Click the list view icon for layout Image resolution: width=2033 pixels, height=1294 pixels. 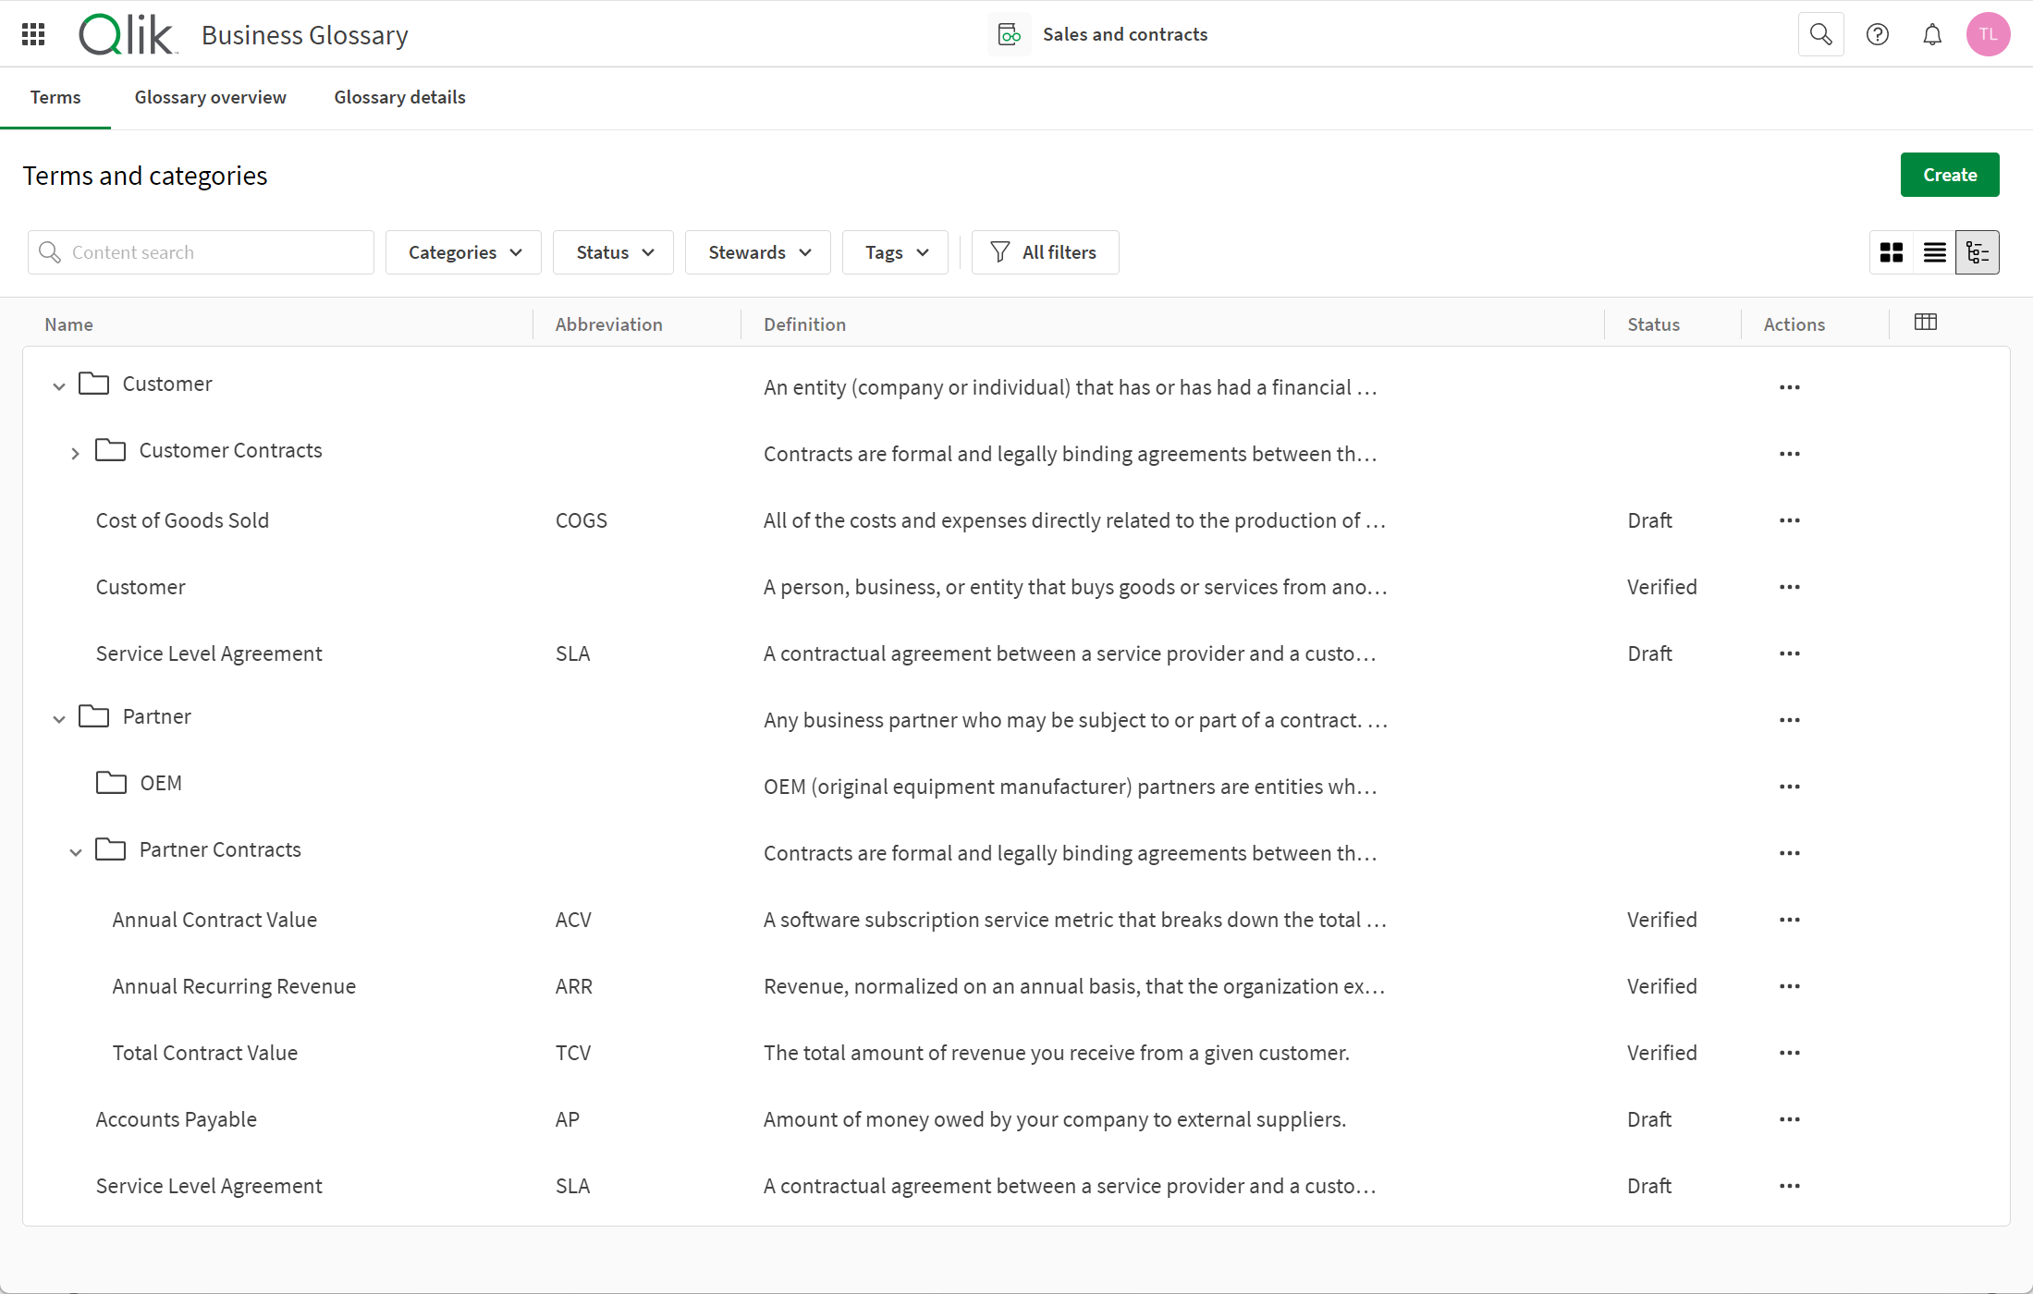pos(1935,252)
